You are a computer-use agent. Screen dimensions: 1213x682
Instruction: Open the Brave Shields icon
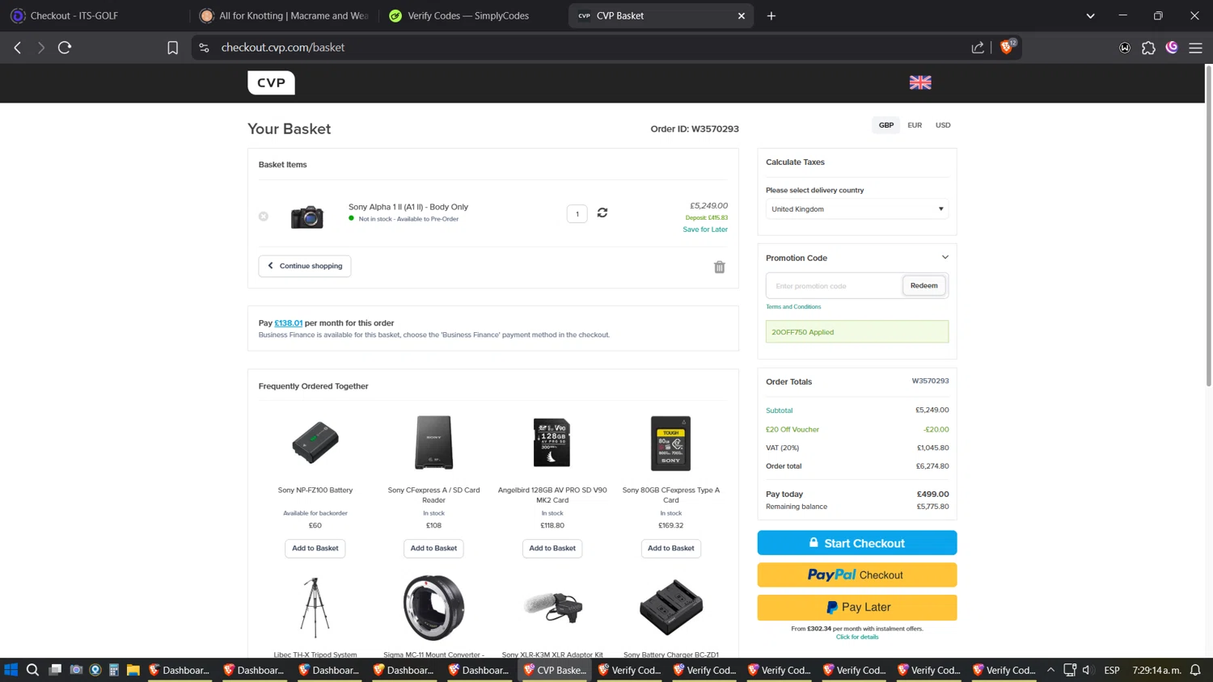tap(1008, 47)
